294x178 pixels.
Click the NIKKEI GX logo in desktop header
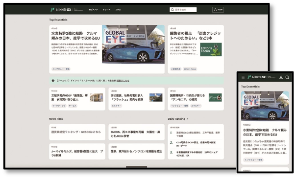66,10
